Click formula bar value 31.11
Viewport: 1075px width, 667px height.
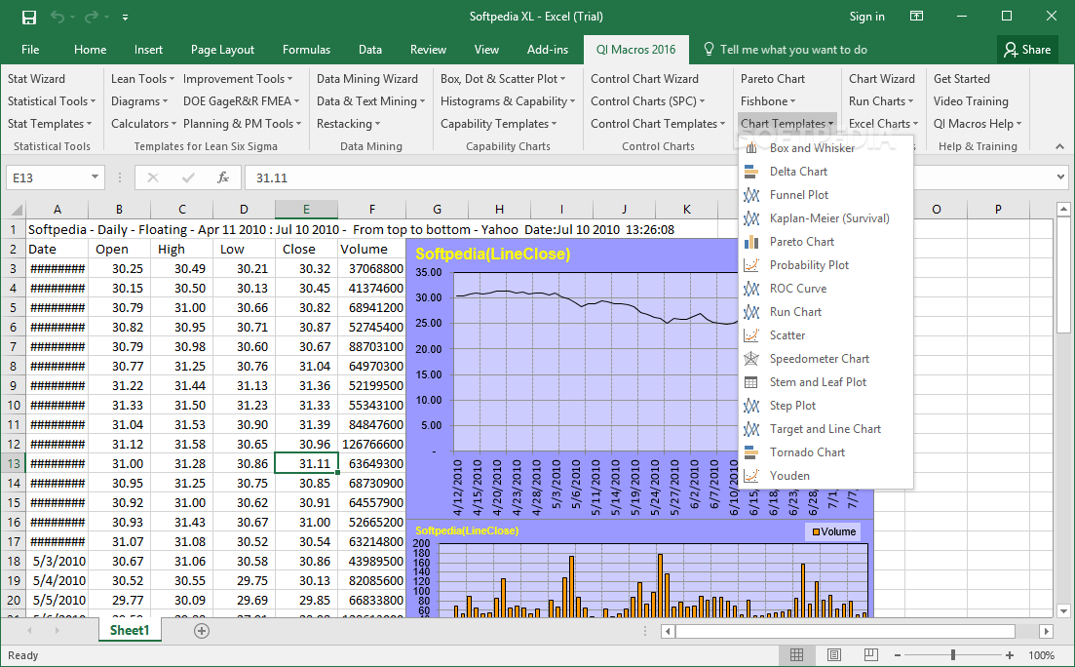tap(272, 177)
